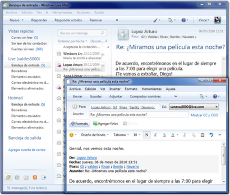Open Acciones menu in main window
This screenshot has width=230, height=195.
click(83, 13)
